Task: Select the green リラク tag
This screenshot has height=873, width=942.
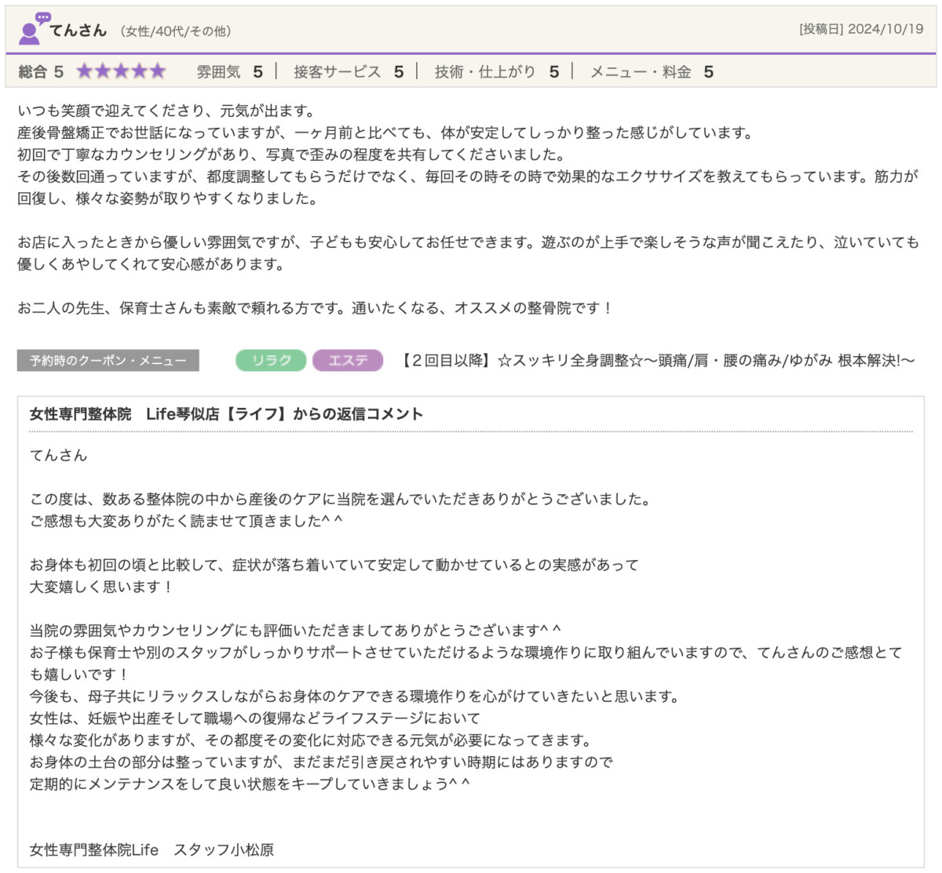Action: click(271, 361)
